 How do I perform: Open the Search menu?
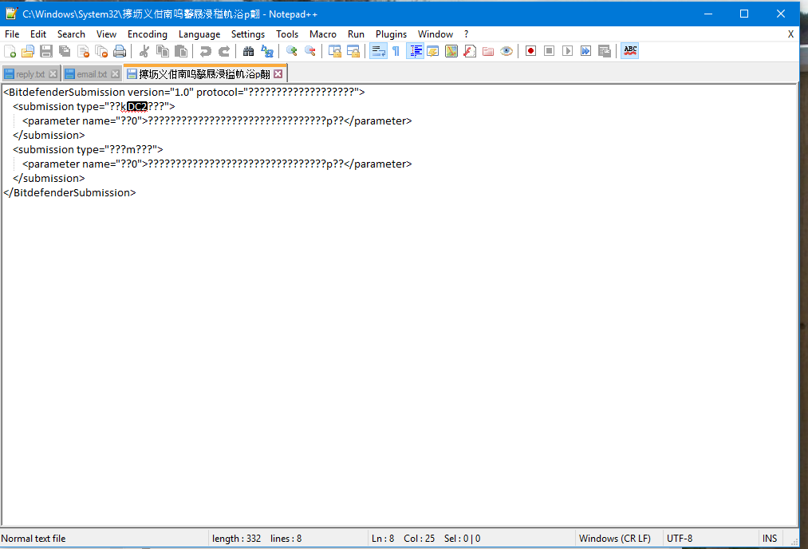tap(71, 34)
